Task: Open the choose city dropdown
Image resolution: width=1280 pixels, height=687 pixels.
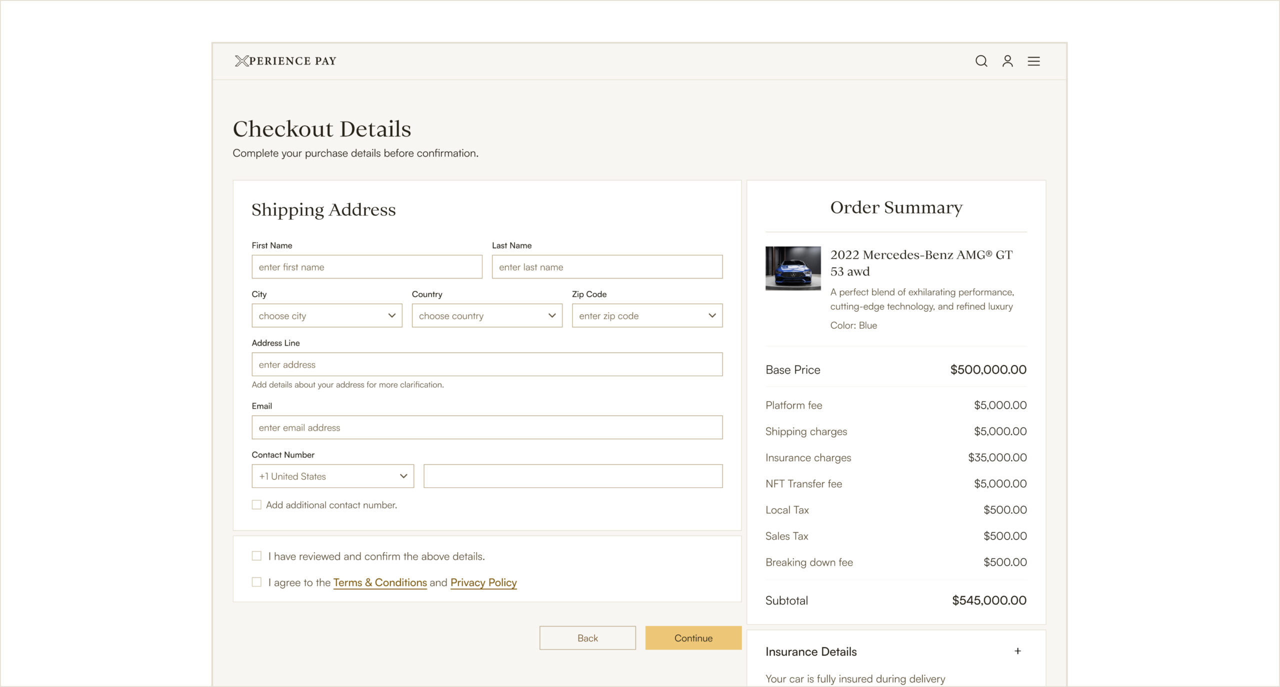Action: (x=327, y=315)
